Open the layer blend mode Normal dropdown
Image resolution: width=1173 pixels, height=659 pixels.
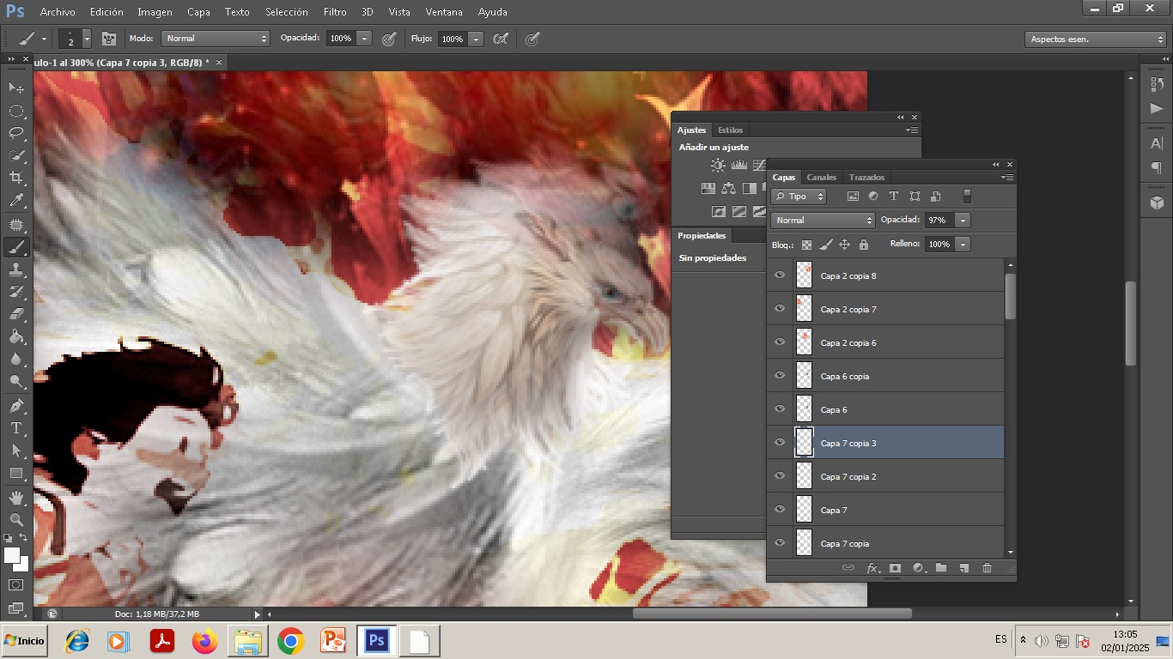(x=823, y=221)
